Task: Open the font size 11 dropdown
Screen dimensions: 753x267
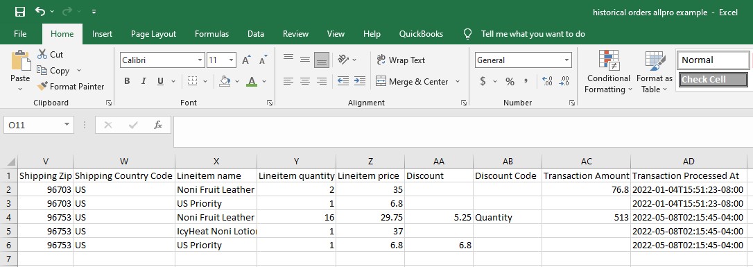Action: tap(232, 60)
